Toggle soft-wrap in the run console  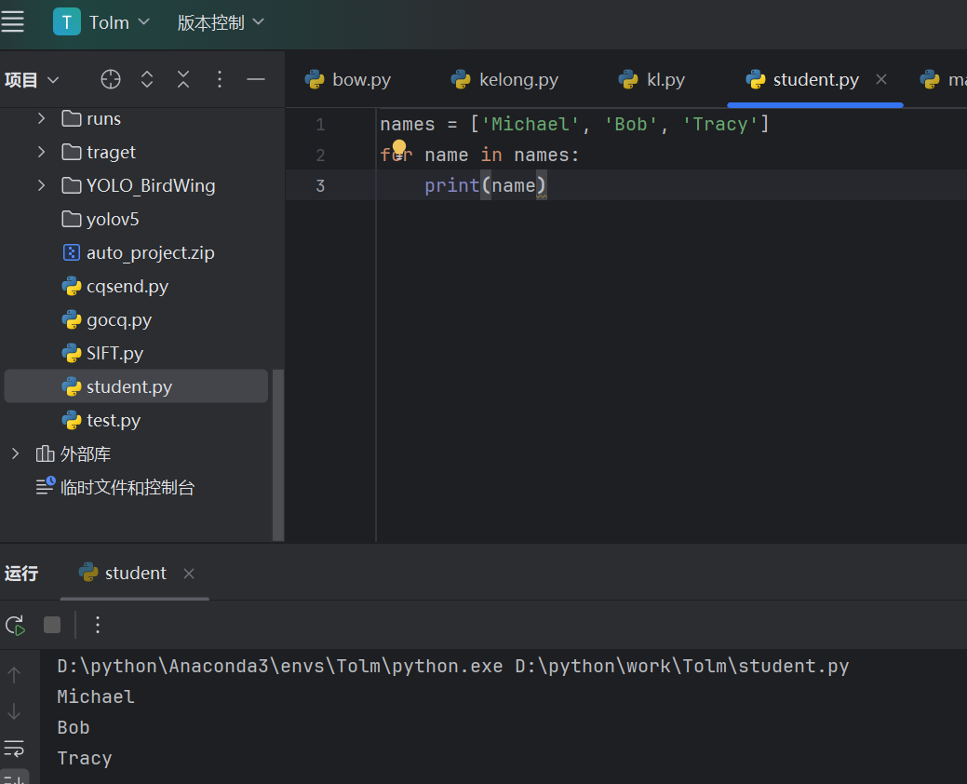(14, 748)
